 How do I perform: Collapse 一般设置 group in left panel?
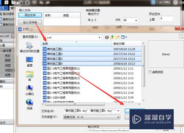(6, 51)
